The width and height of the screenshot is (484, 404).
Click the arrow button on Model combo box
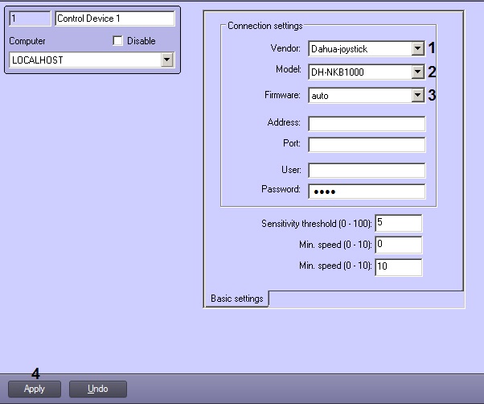[417, 72]
